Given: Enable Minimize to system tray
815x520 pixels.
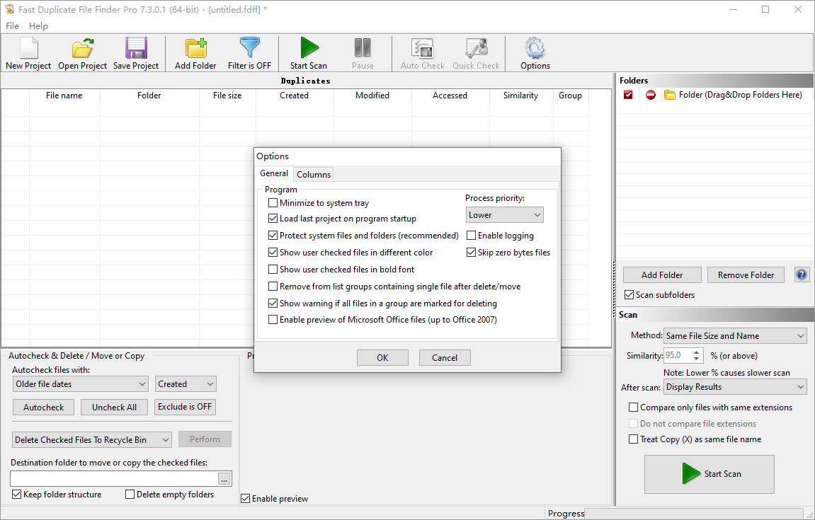Looking at the screenshot, I should (x=273, y=202).
